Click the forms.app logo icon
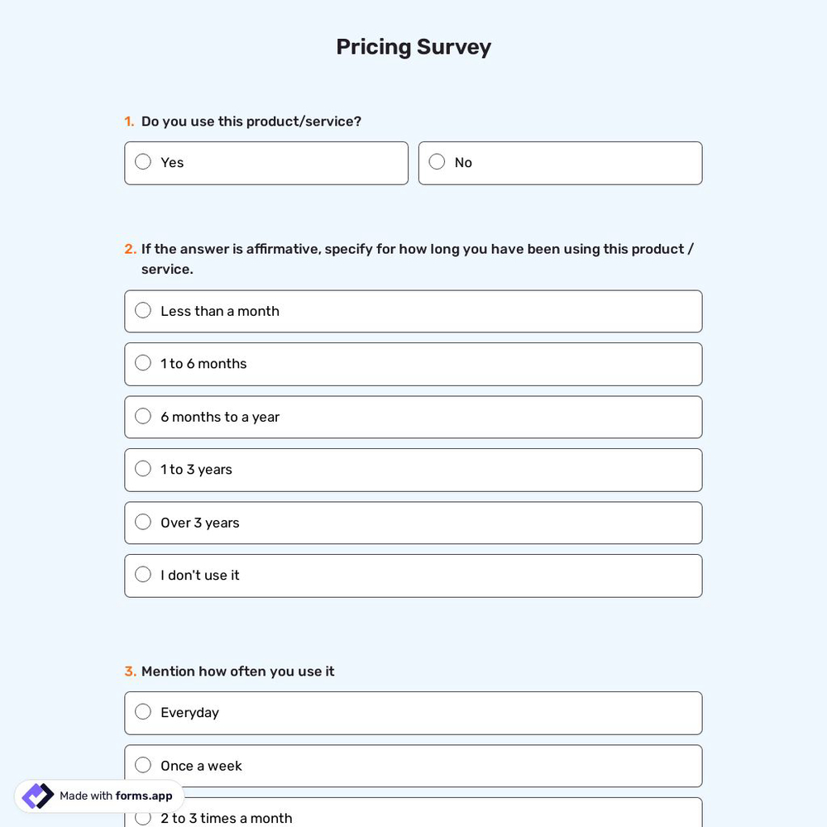This screenshot has width=827, height=827. click(x=36, y=796)
